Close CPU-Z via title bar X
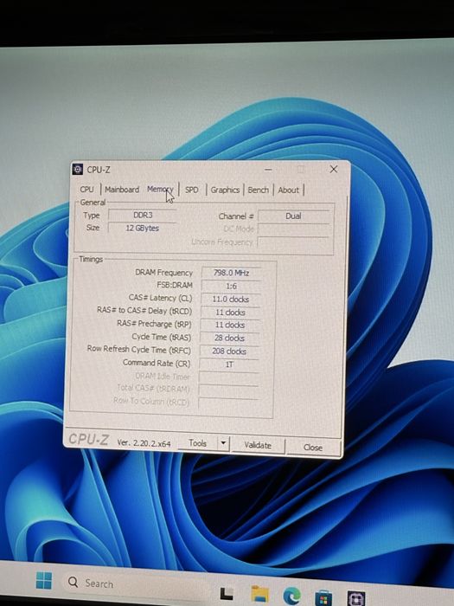This screenshot has height=606, width=454. (x=334, y=169)
